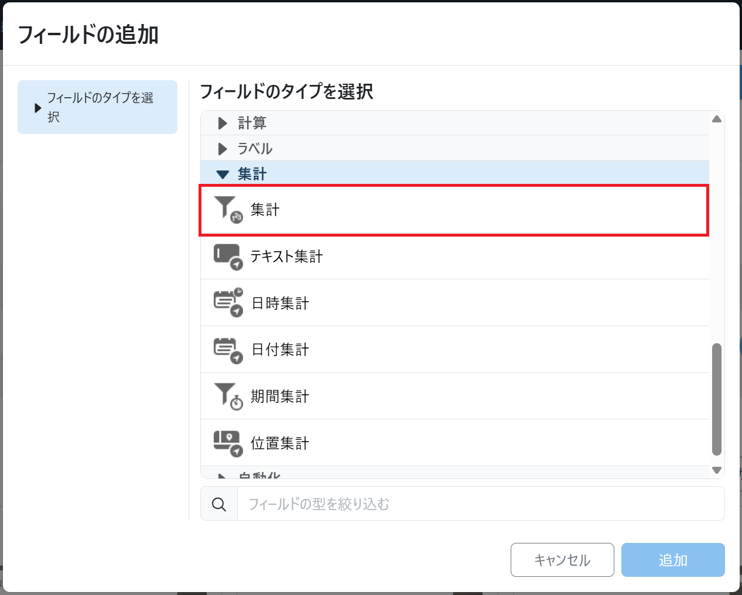Click the funnel icon for 集計 field

[x=227, y=209]
